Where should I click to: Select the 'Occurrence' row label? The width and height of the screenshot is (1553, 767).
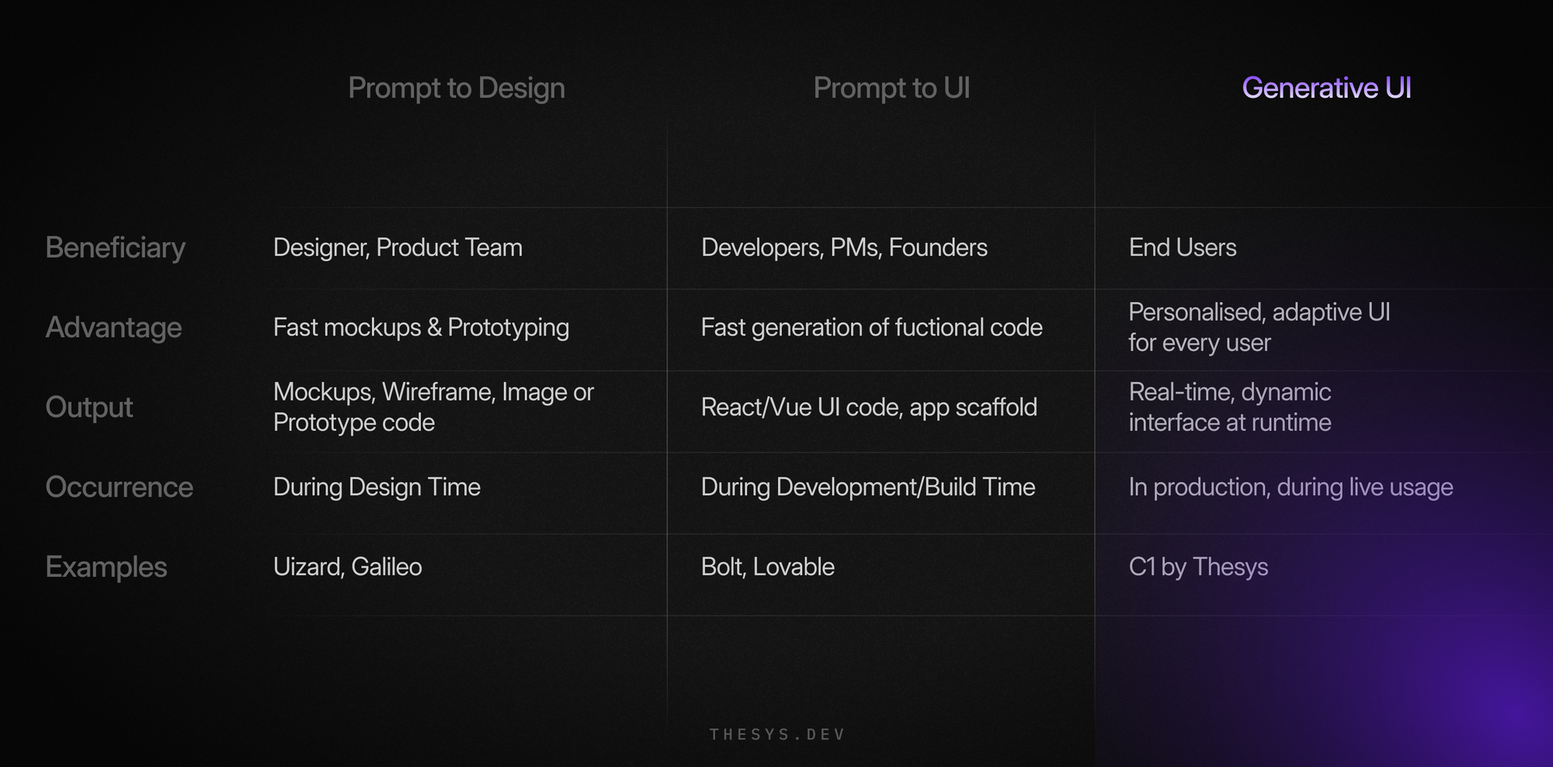tap(119, 487)
